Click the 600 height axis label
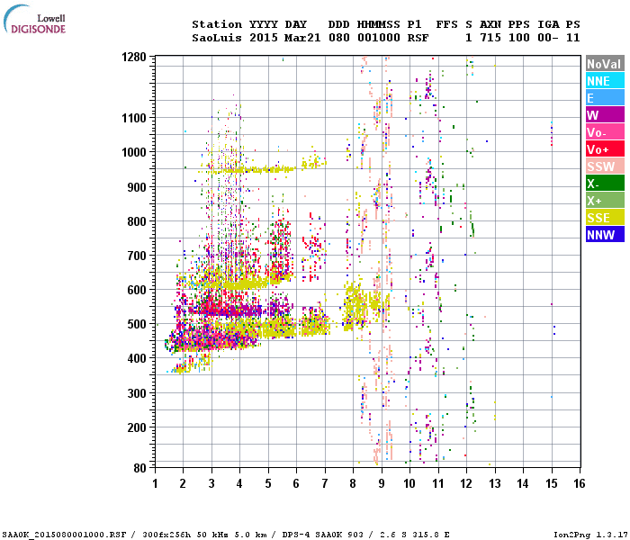Image resolution: width=630 pixels, height=540 pixels. (137, 290)
